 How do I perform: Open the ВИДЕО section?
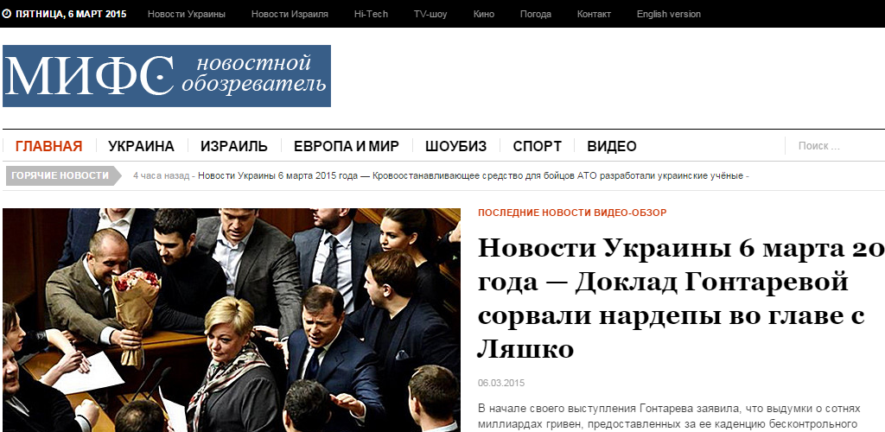click(611, 147)
